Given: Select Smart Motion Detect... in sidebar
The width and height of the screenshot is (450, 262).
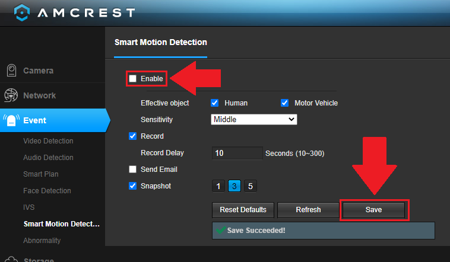Looking at the screenshot, I should pos(61,224).
